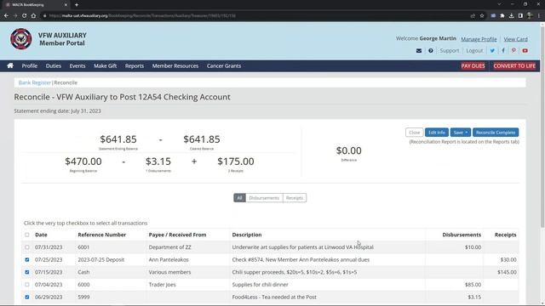Open a new browser tab with the plus icon
545x306 pixels.
click(x=77, y=5)
